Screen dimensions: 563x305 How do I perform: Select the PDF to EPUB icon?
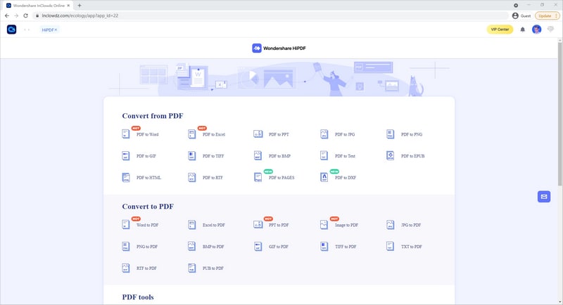(x=390, y=155)
